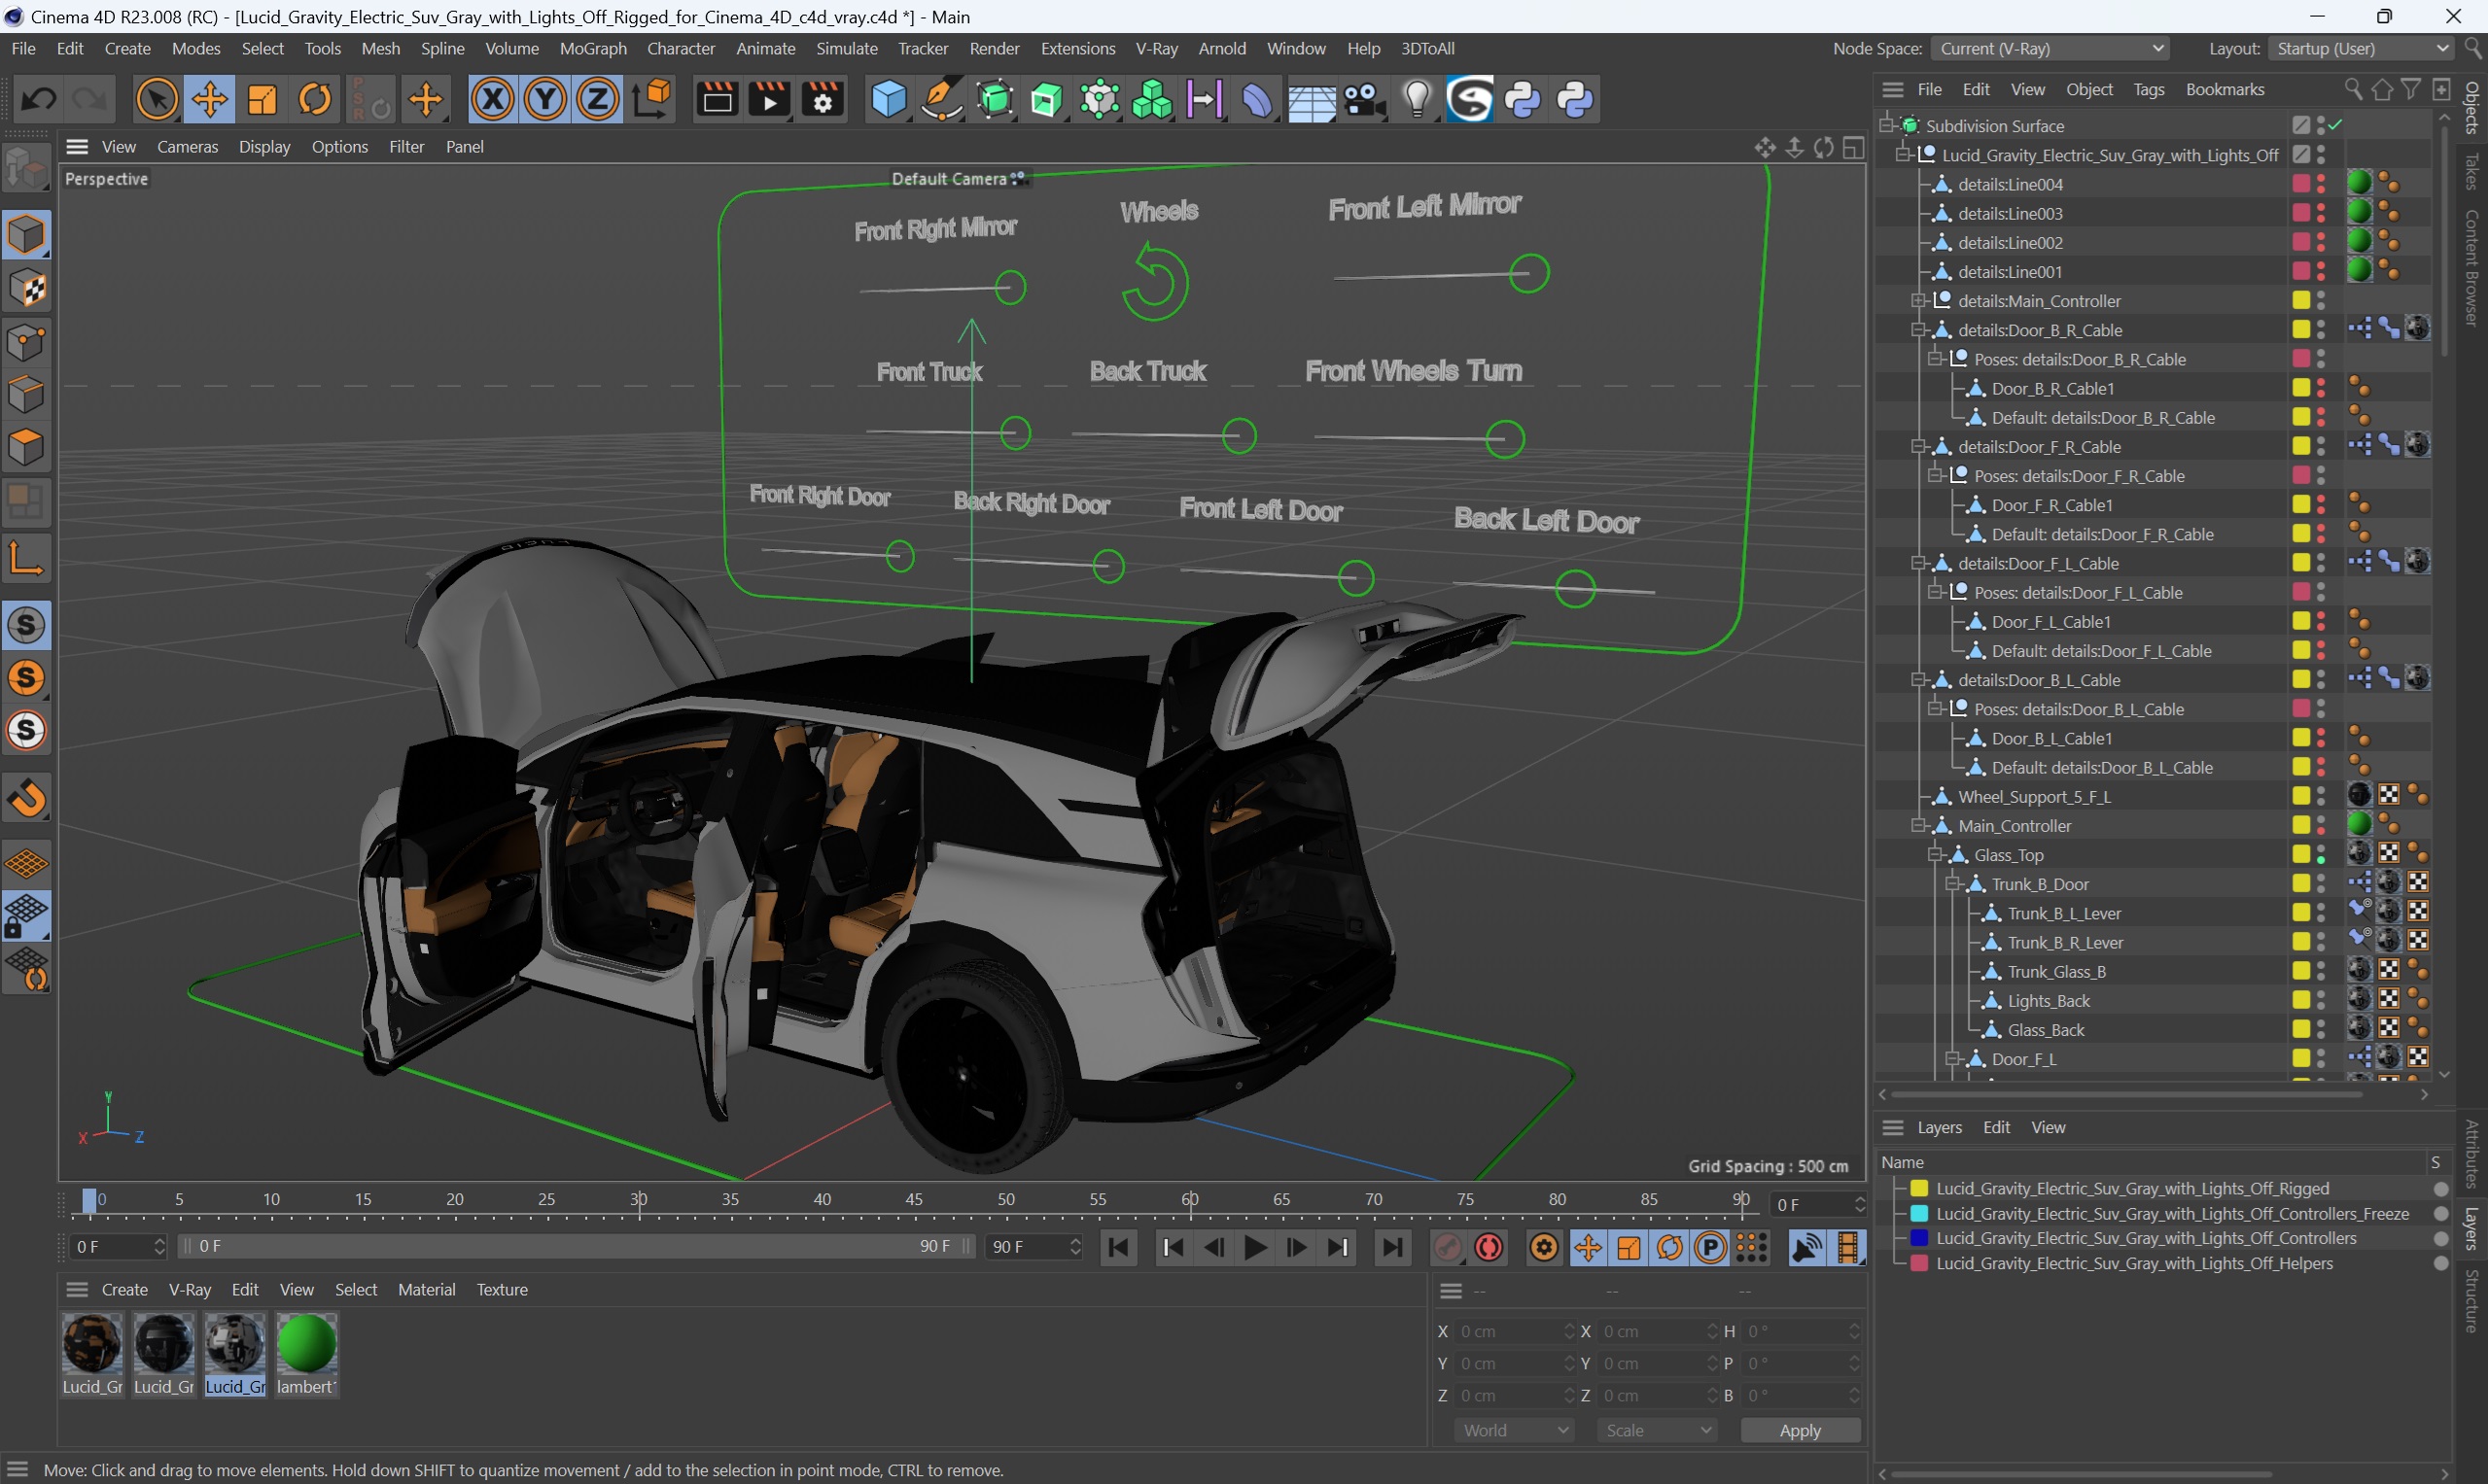Image resolution: width=2488 pixels, height=1484 pixels.
Task: Click the first Python icon in toolbar
Action: pos(1523,99)
